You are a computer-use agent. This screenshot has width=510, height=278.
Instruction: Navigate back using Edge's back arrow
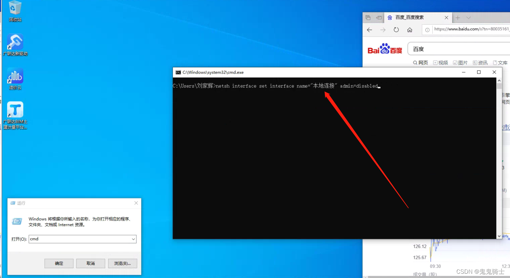click(x=369, y=30)
